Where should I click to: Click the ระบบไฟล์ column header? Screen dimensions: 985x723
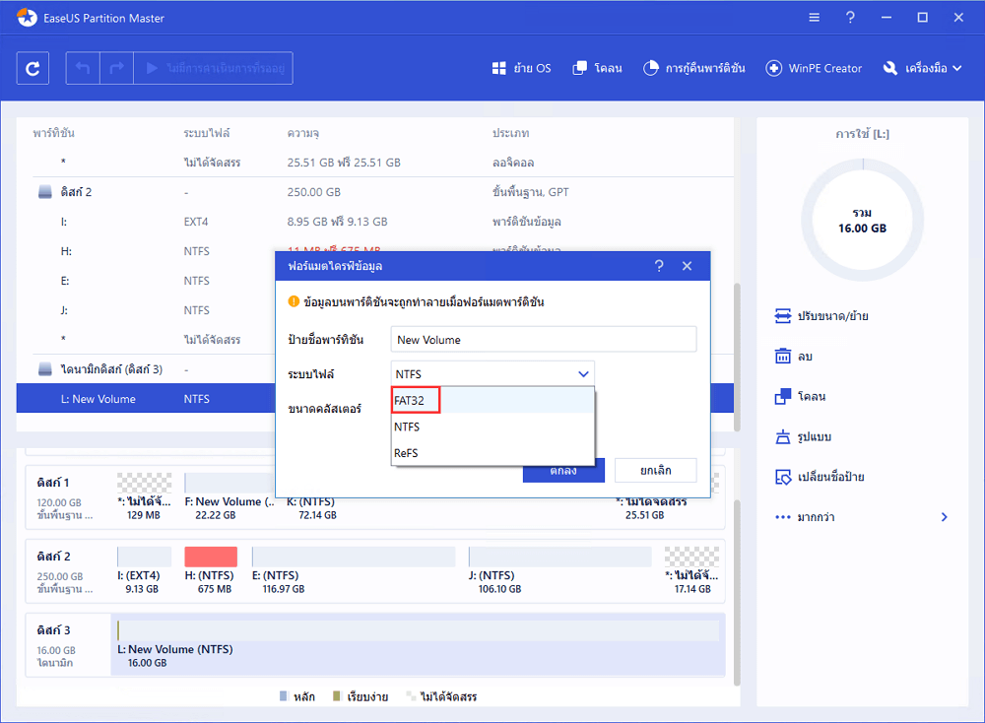(207, 133)
